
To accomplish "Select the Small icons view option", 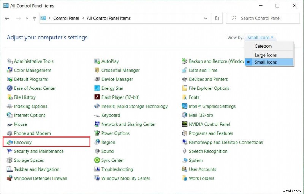I will (x=266, y=62).
